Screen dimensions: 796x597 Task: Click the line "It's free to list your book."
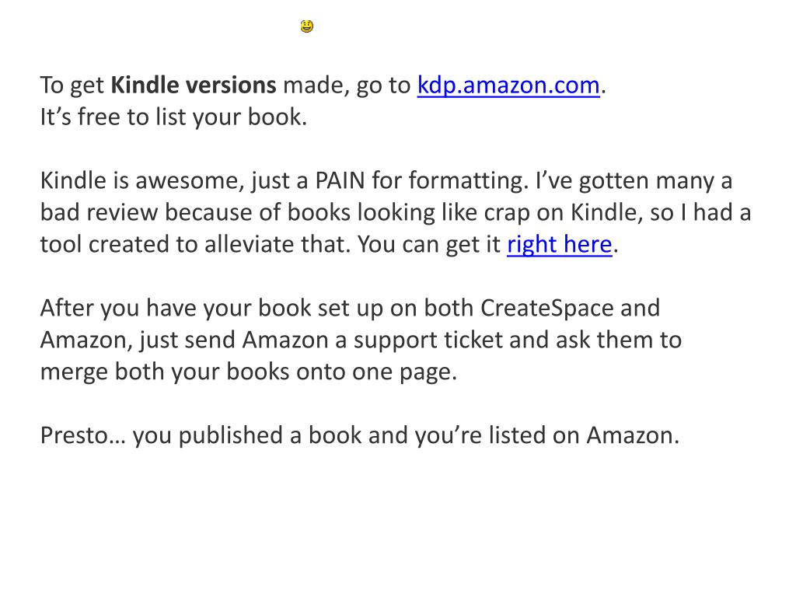174,118
